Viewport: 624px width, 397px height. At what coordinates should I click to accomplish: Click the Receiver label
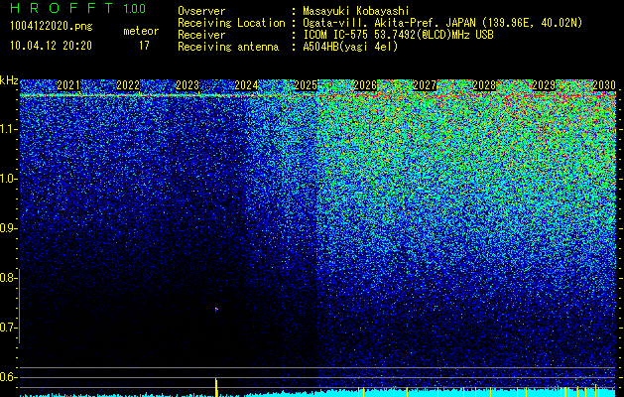201,35
